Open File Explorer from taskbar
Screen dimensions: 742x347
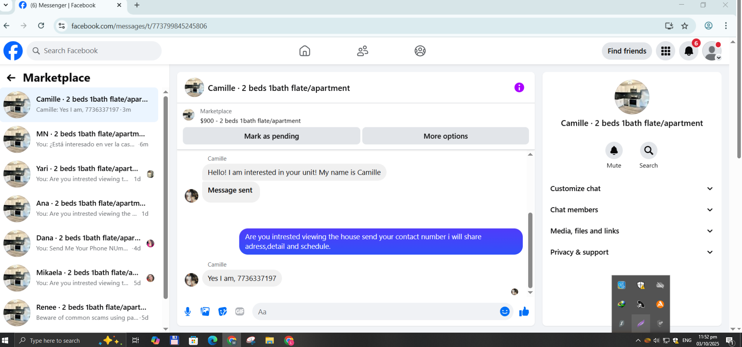click(x=269, y=340)
